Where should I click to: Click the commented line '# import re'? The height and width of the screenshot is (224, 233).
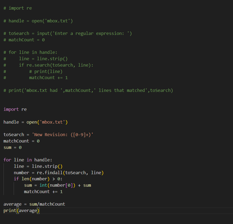[18, 8]
